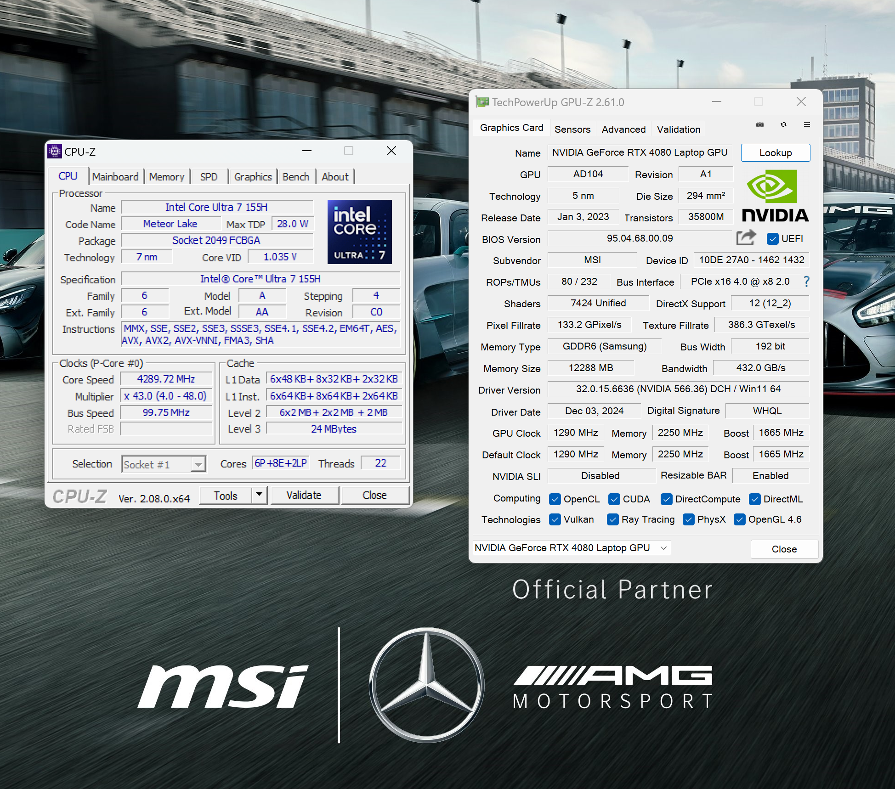Toggle the OpenCL checkbox
The image size is (895, 789).
point(555,499)
